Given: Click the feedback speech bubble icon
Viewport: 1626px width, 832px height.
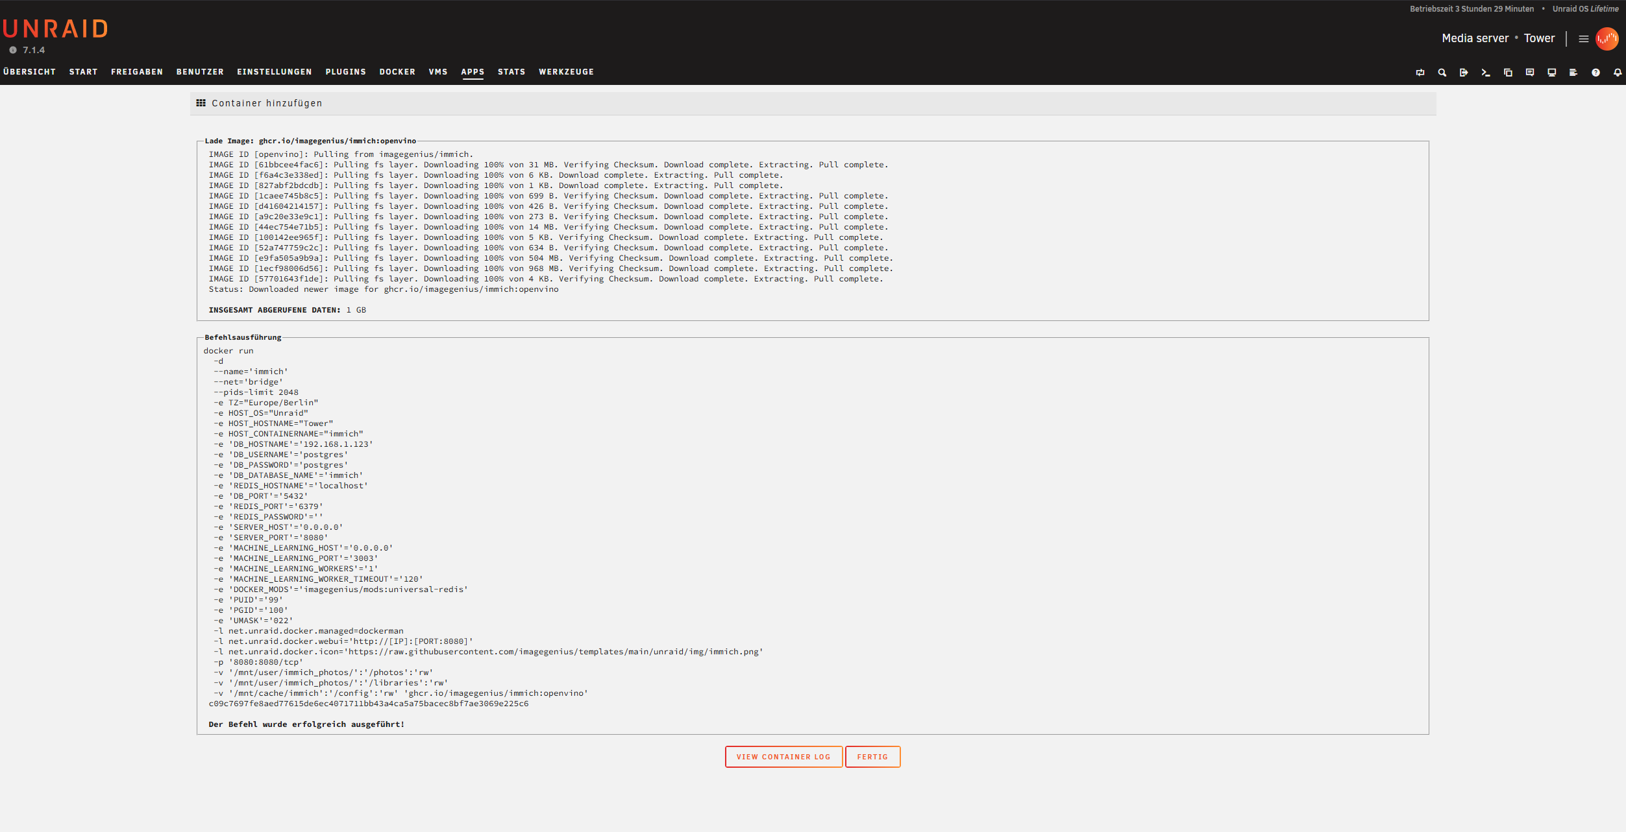Looking at the screenshot, I should coord(1530,73).
